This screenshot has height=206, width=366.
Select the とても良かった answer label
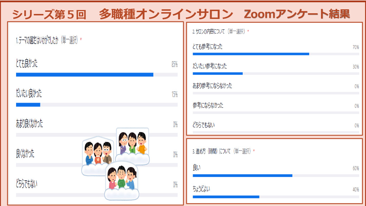(27, 64)
